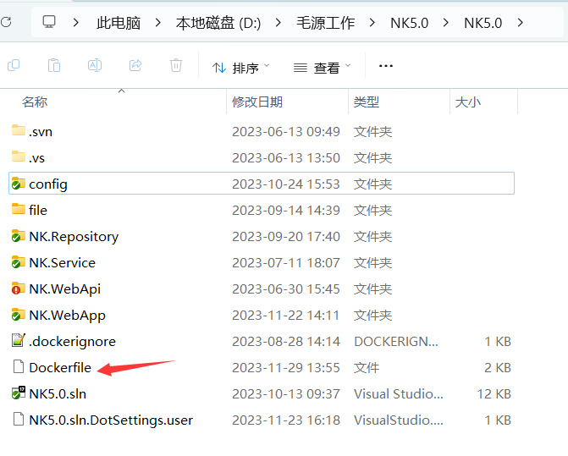
Task: Click the Paste clipboard icon
Action: click(54, 66)
